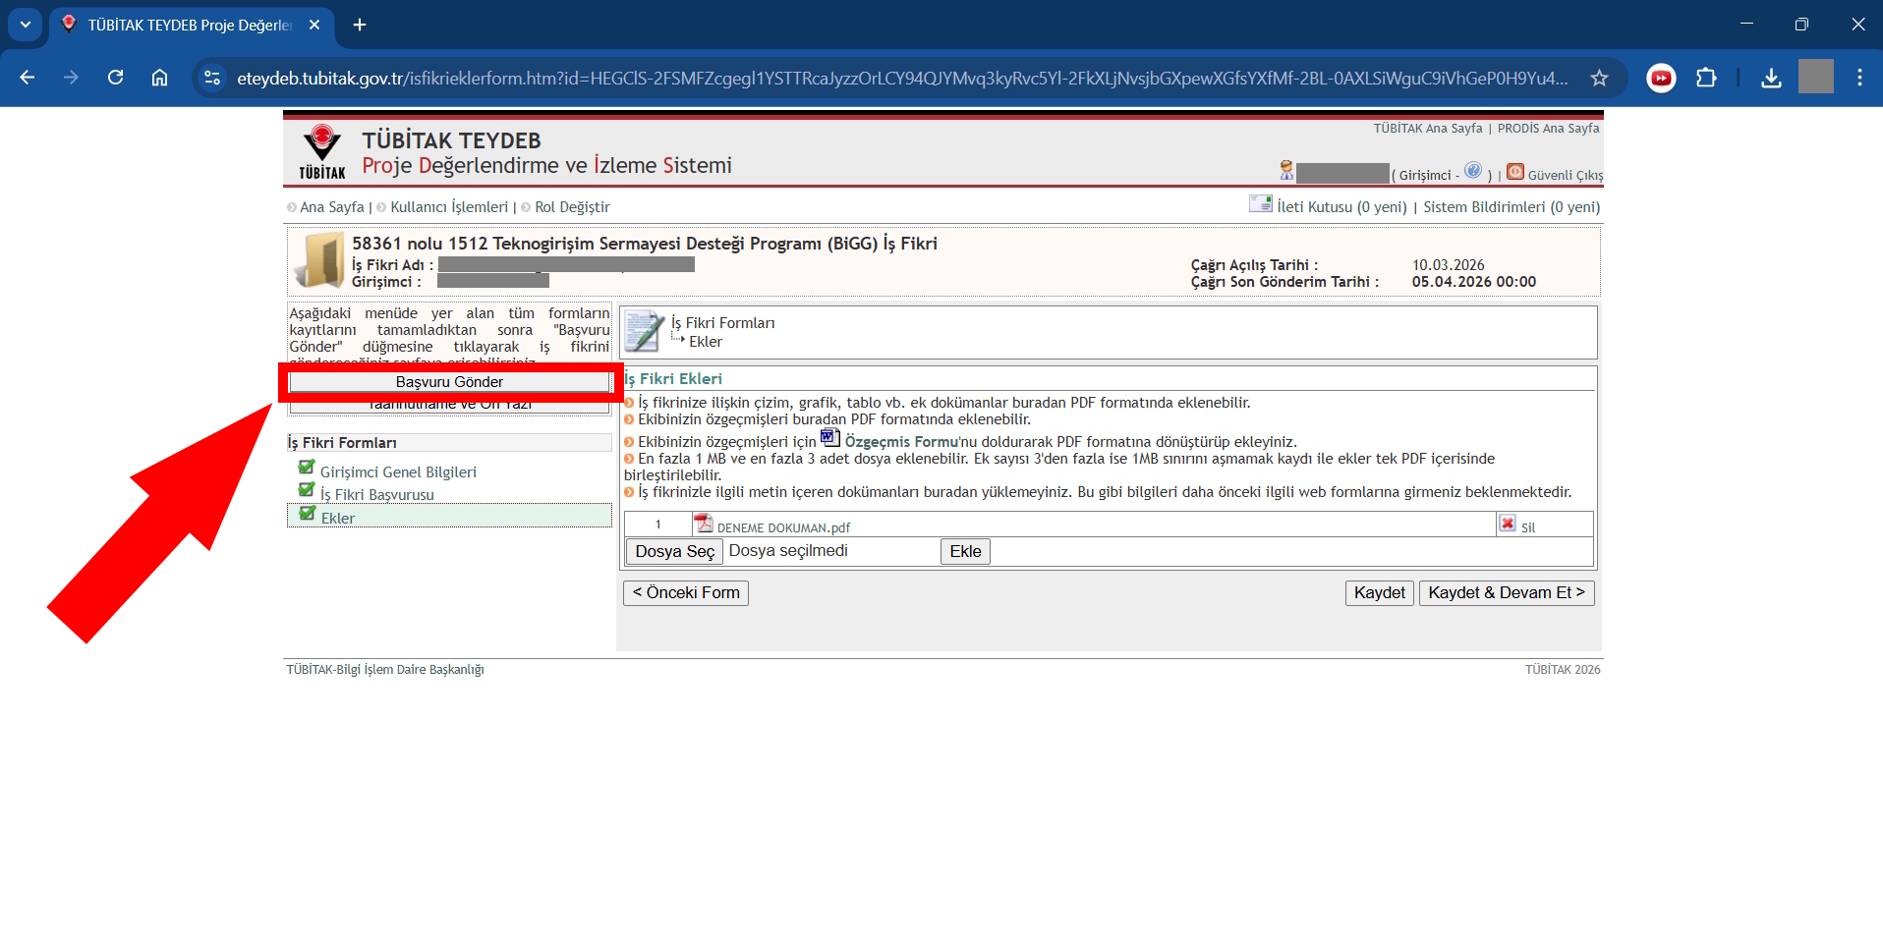Click the red delete (Sil) icon
Image resolution: width=1883 pixels, height=941 pixels.
click(1507, 525)
